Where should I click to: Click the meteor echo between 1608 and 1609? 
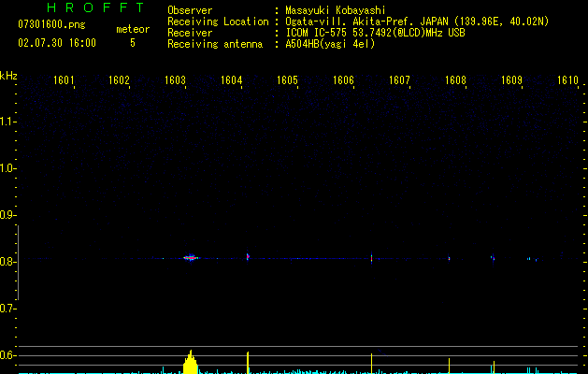click(493, 258)
